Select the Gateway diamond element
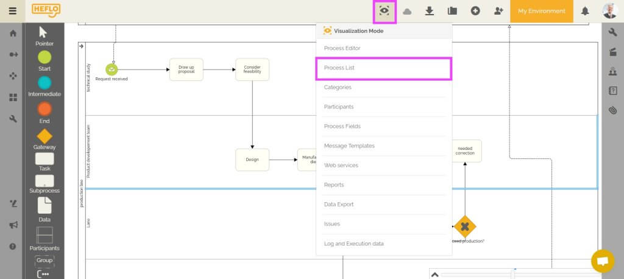 (44, 136)
